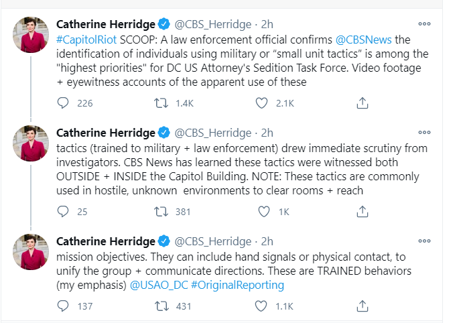Like the first tweet with 2.1K likes
This screenshot has width=457, height=323.
[261, 103]
